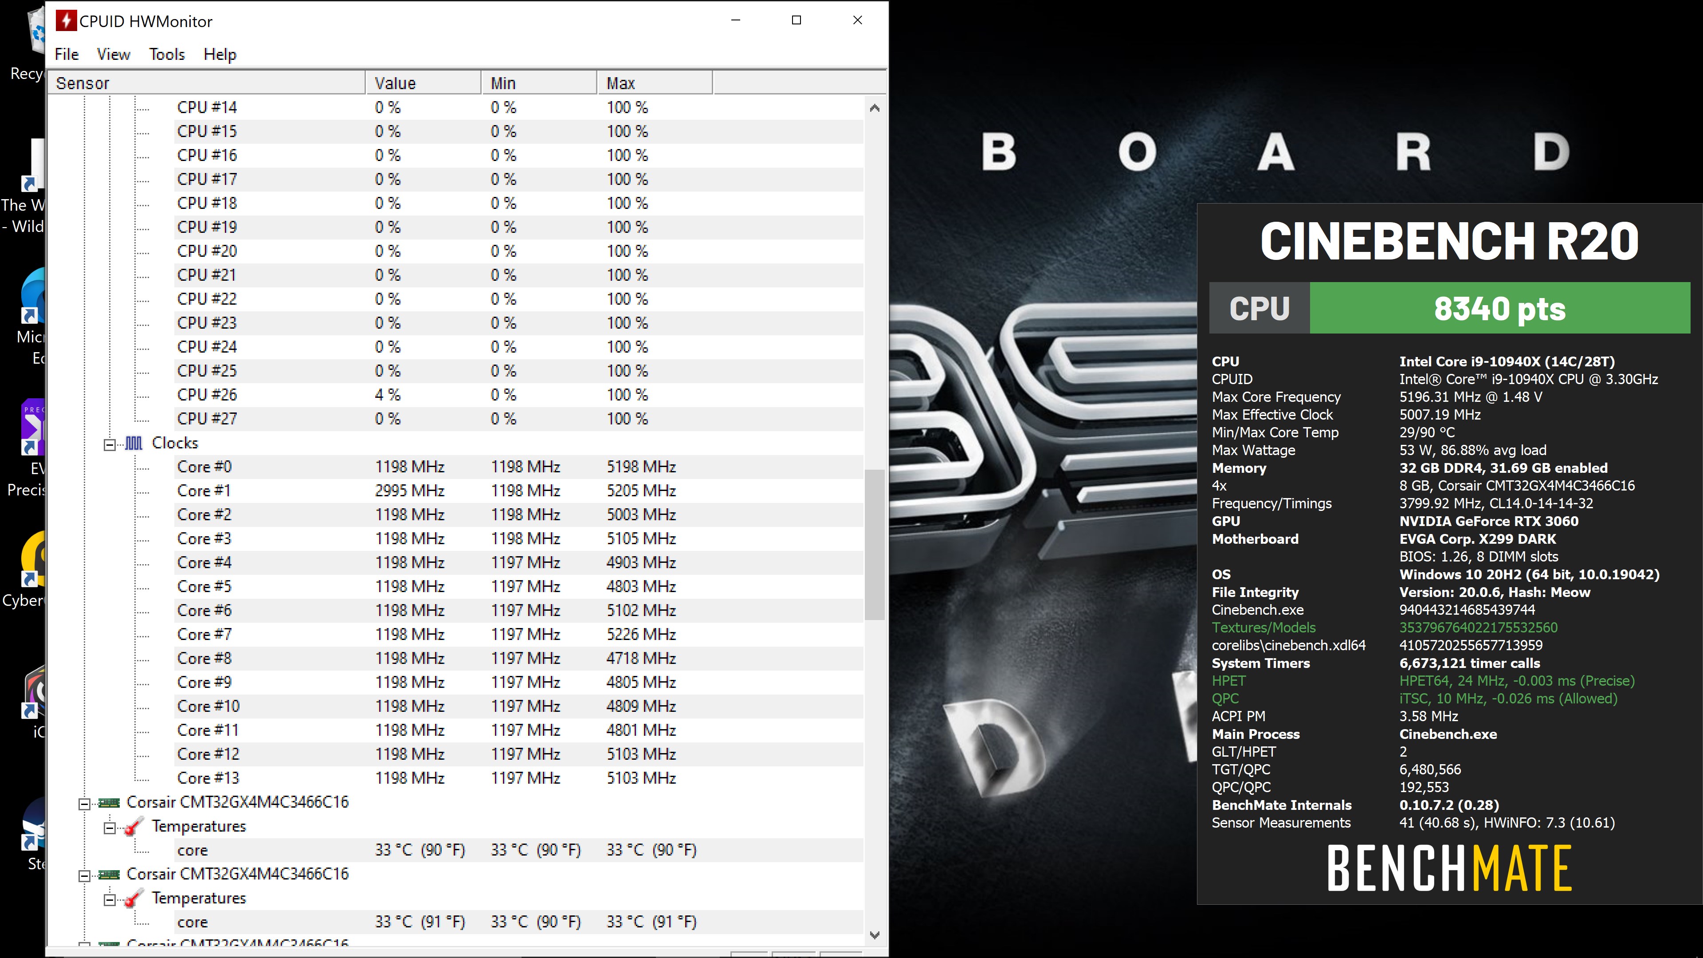1703x958 pixels.
Task: Click the Clocks waveform icon
Action: pos(134,443)
